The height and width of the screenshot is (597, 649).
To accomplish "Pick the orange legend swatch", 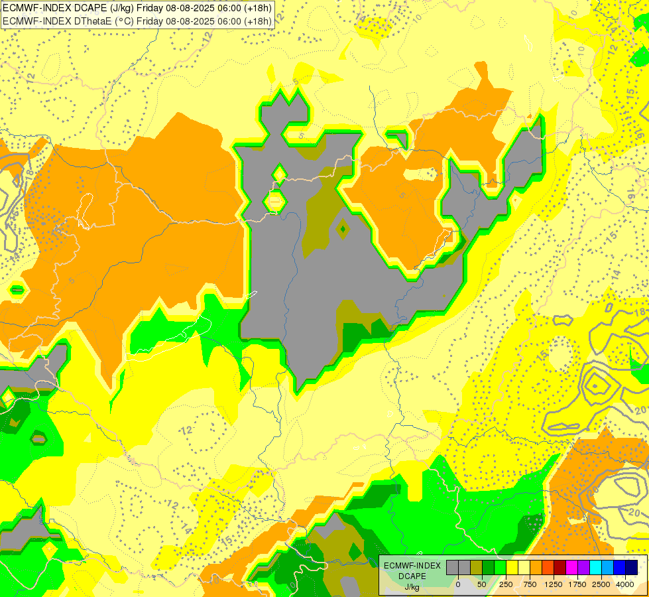I will tap(536, 567).
